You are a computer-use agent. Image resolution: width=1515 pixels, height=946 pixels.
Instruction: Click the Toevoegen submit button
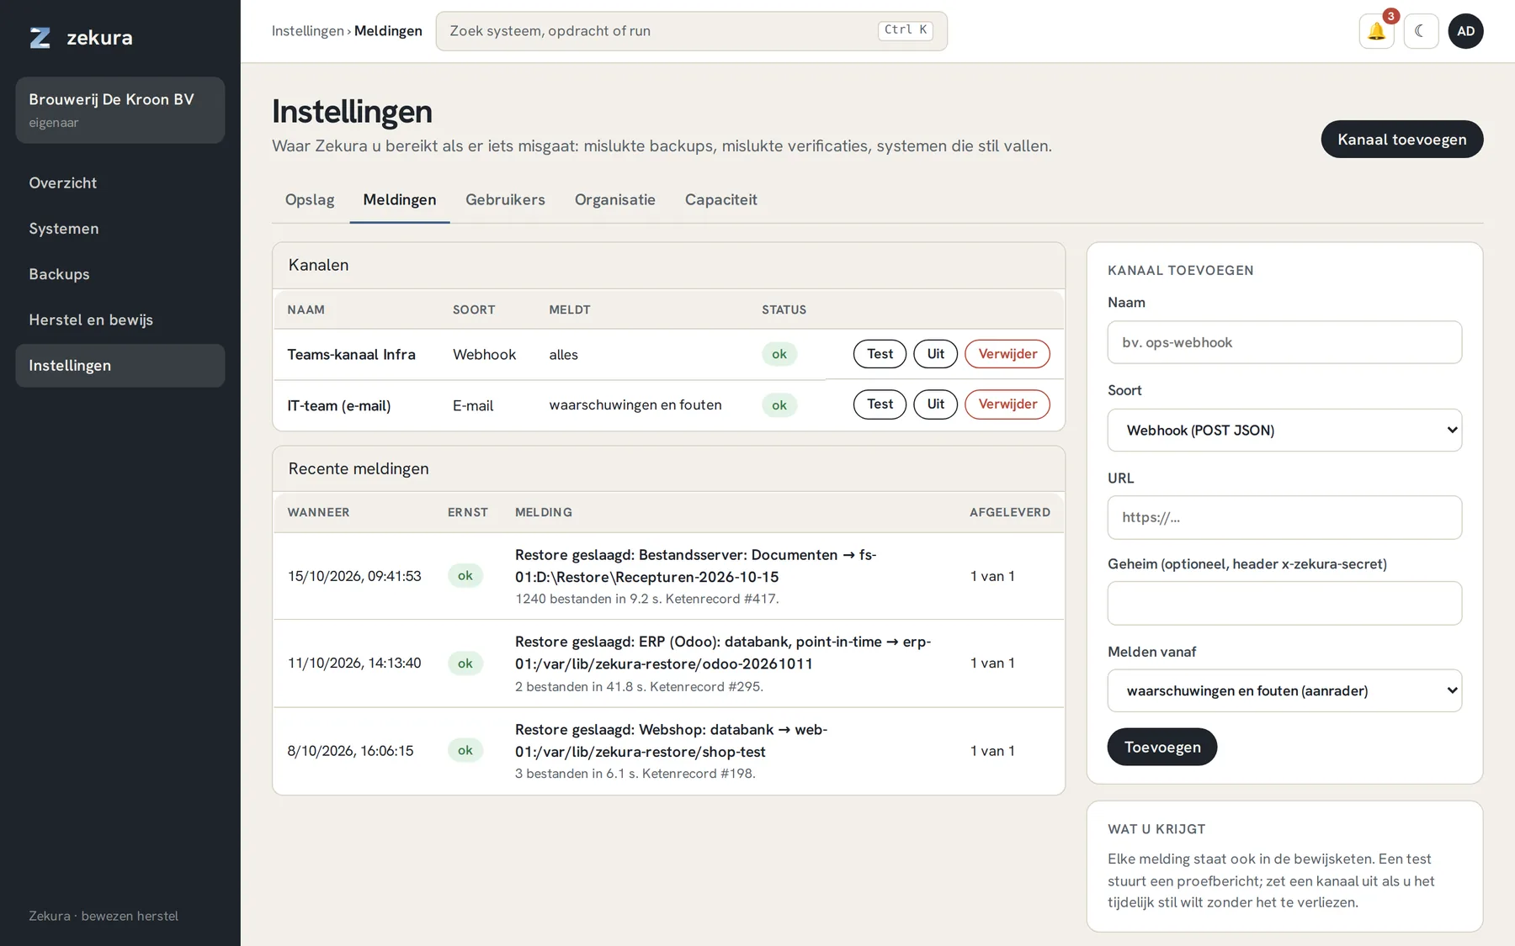[x=1161, y=747]
